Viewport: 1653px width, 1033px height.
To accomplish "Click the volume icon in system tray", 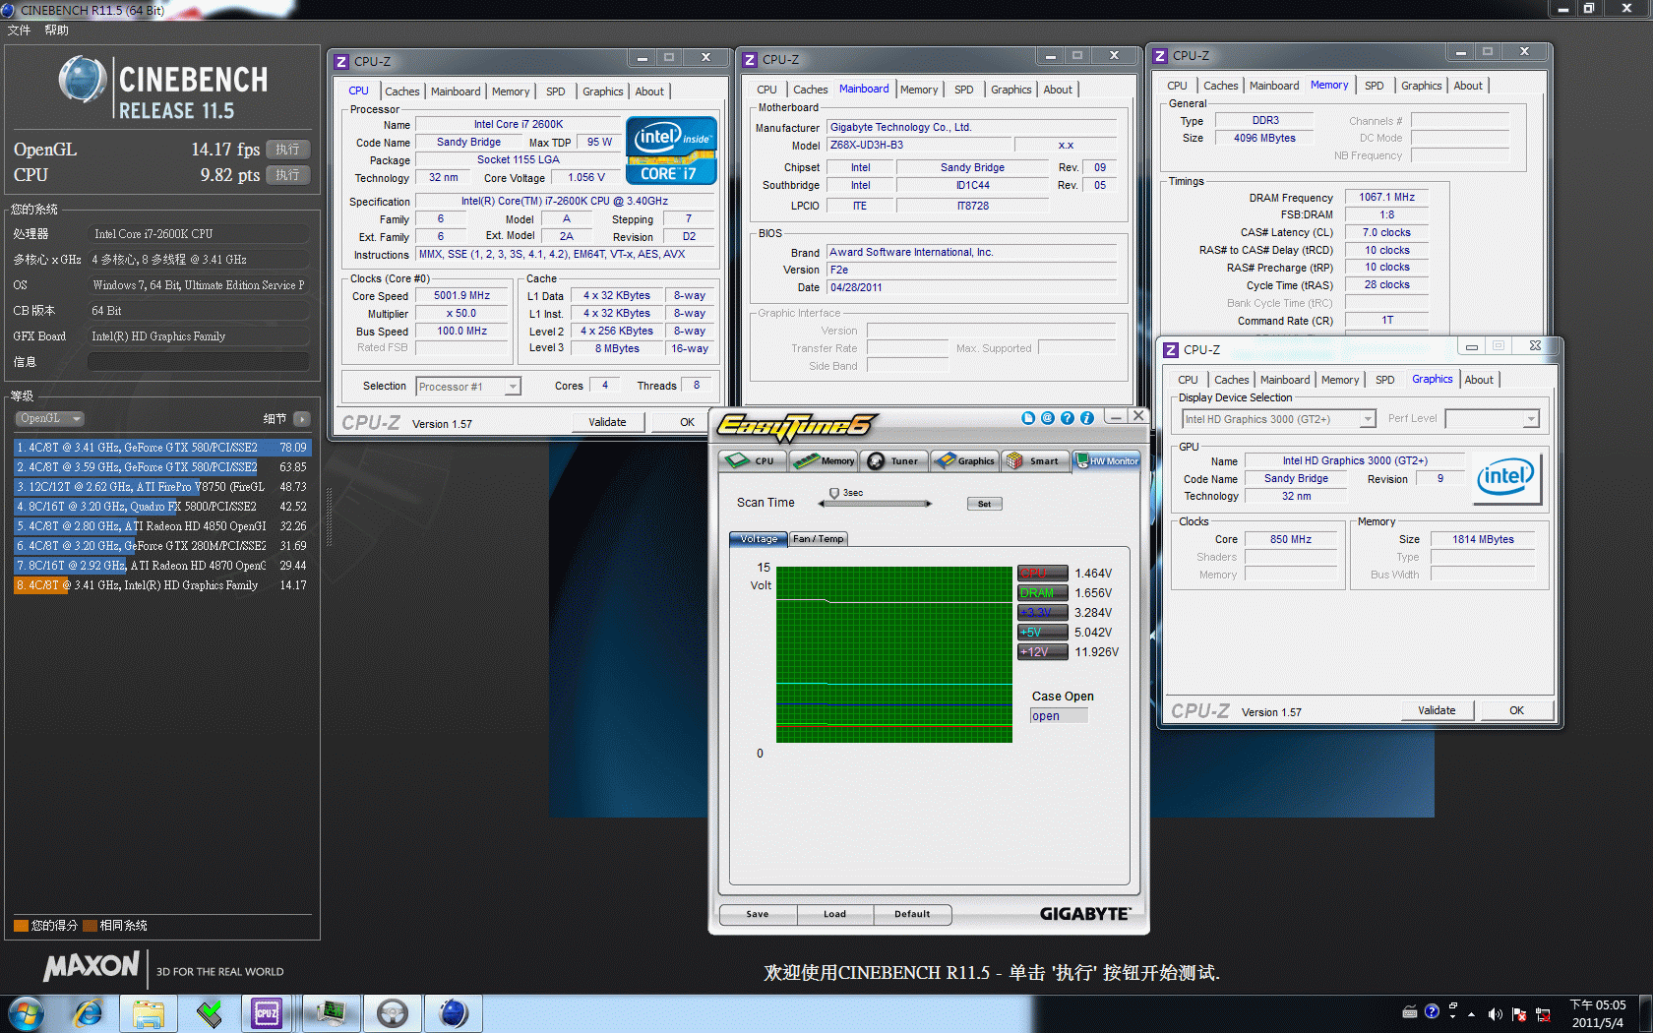I will [1495, 1013].
